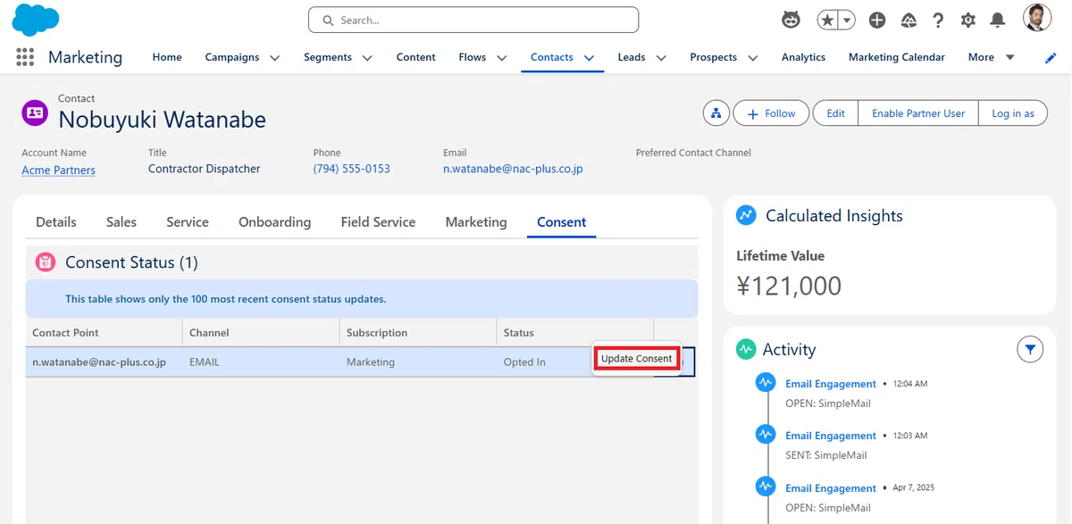Switch to the Onboarding tab

[x=274, y=222]
